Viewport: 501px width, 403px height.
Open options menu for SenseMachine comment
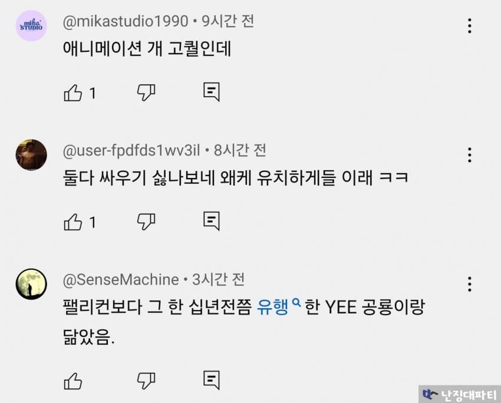coord(469,284)
